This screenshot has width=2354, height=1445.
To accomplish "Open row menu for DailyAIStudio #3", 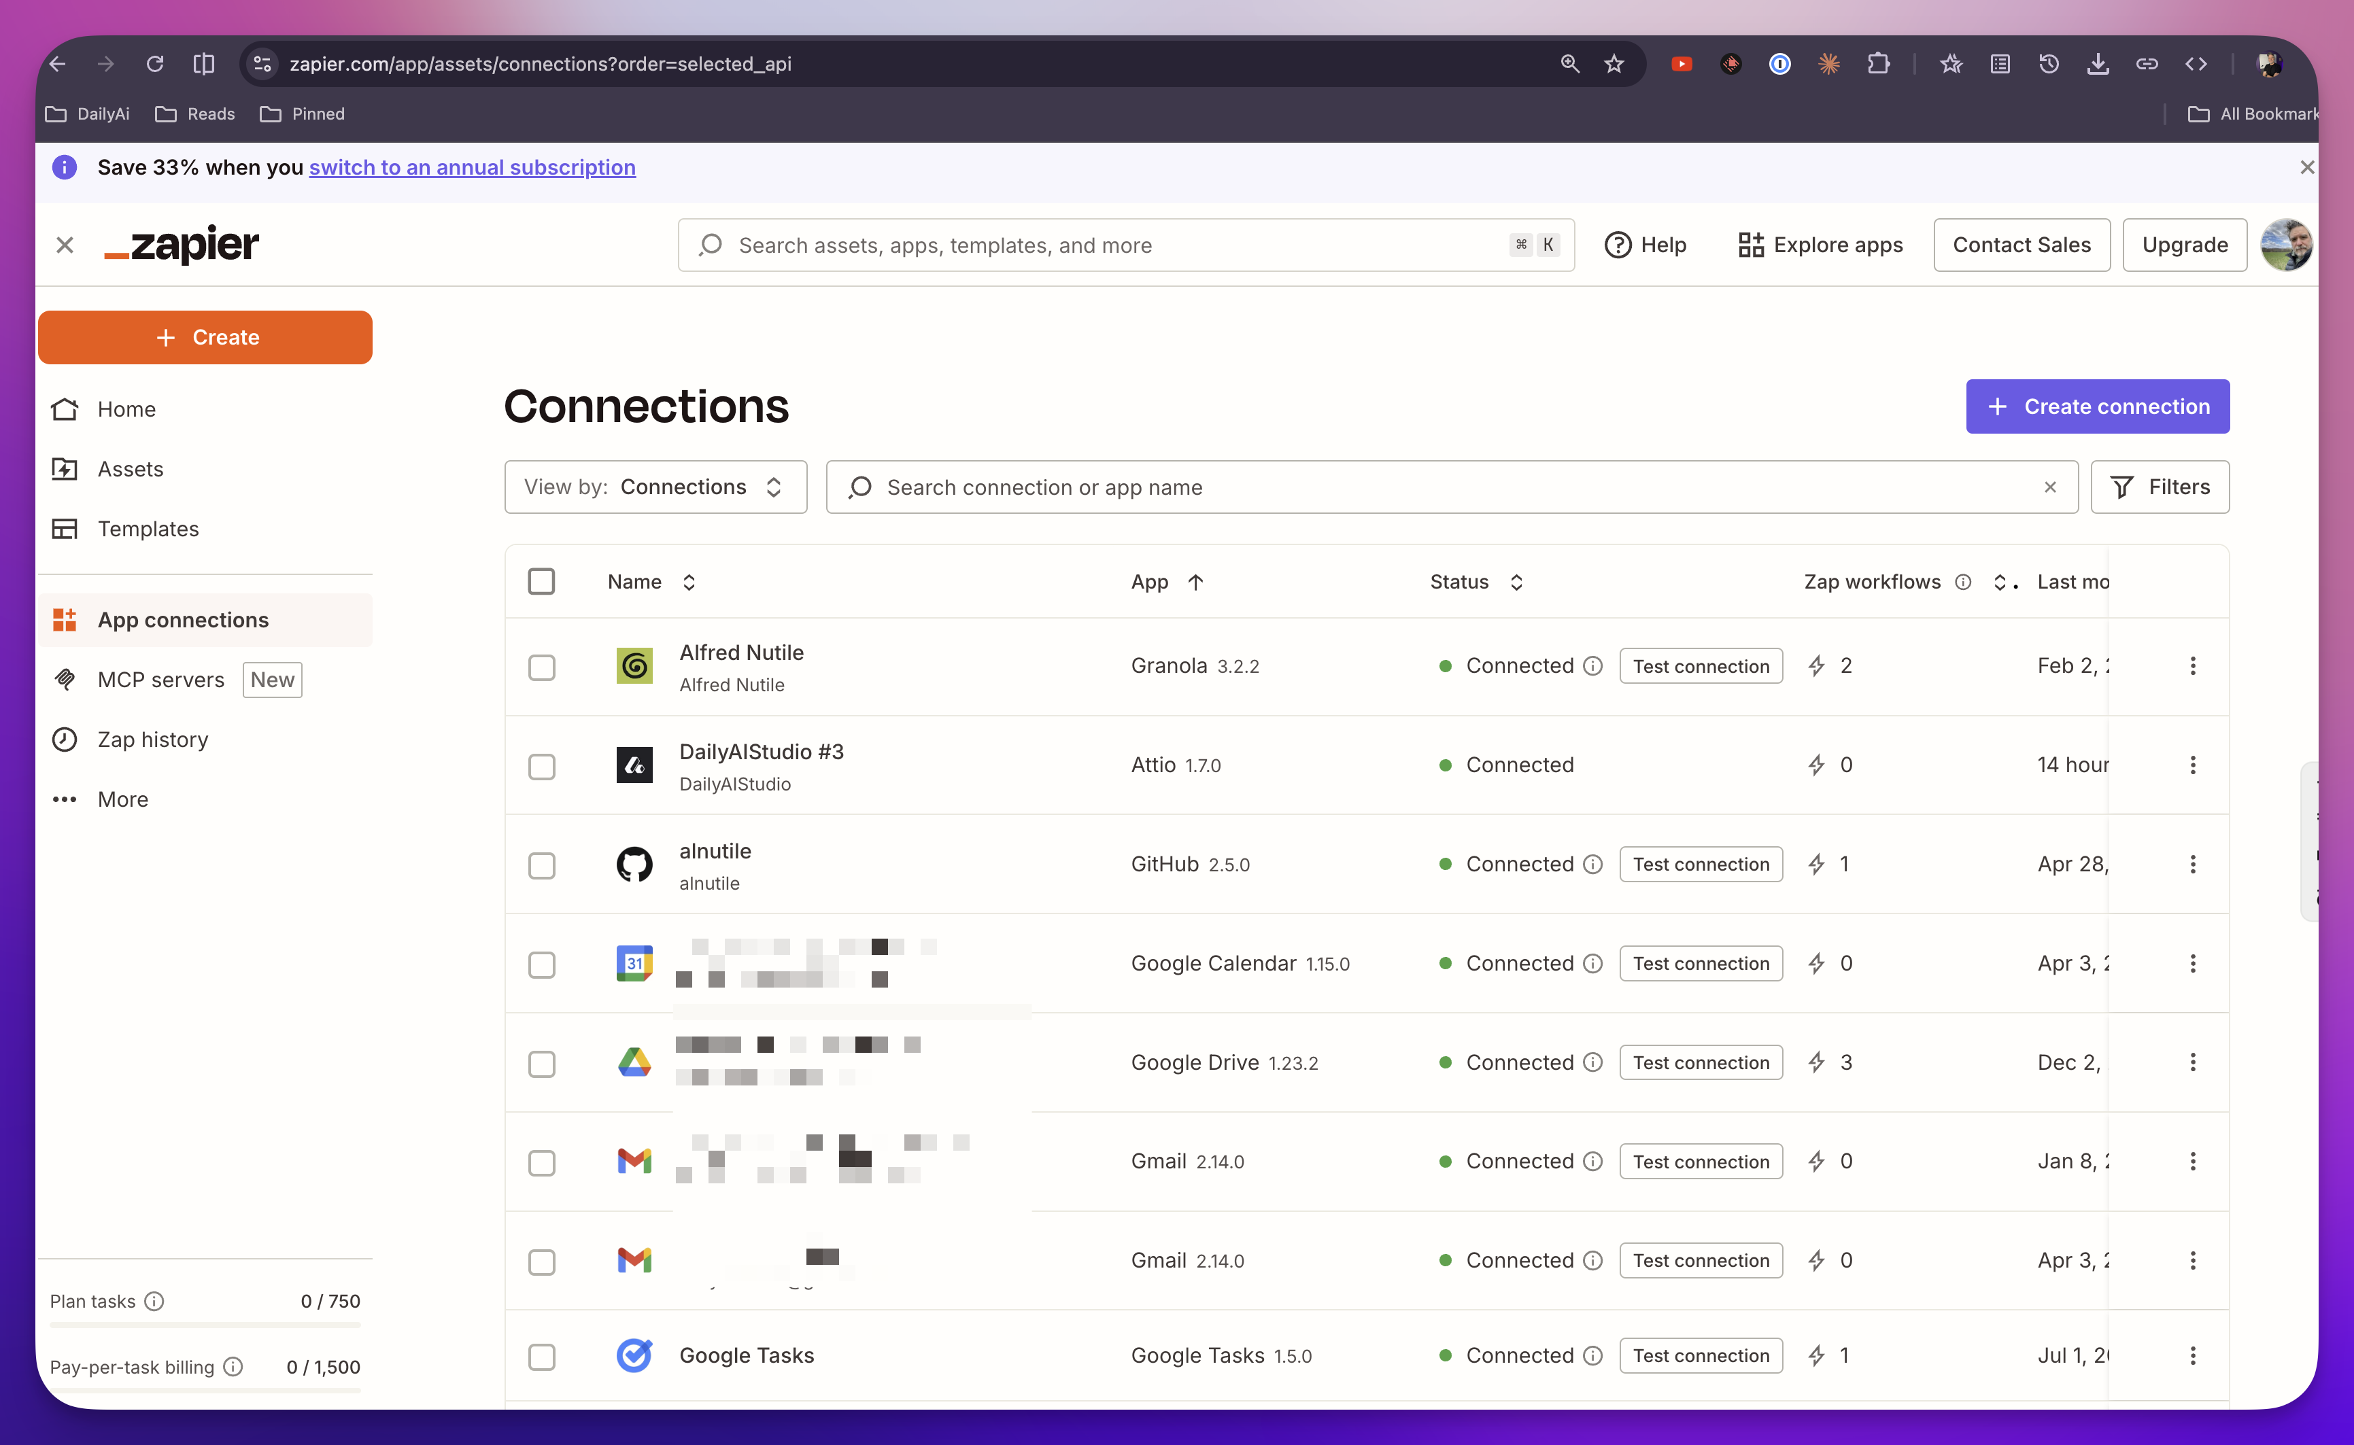I will 2194,765.
